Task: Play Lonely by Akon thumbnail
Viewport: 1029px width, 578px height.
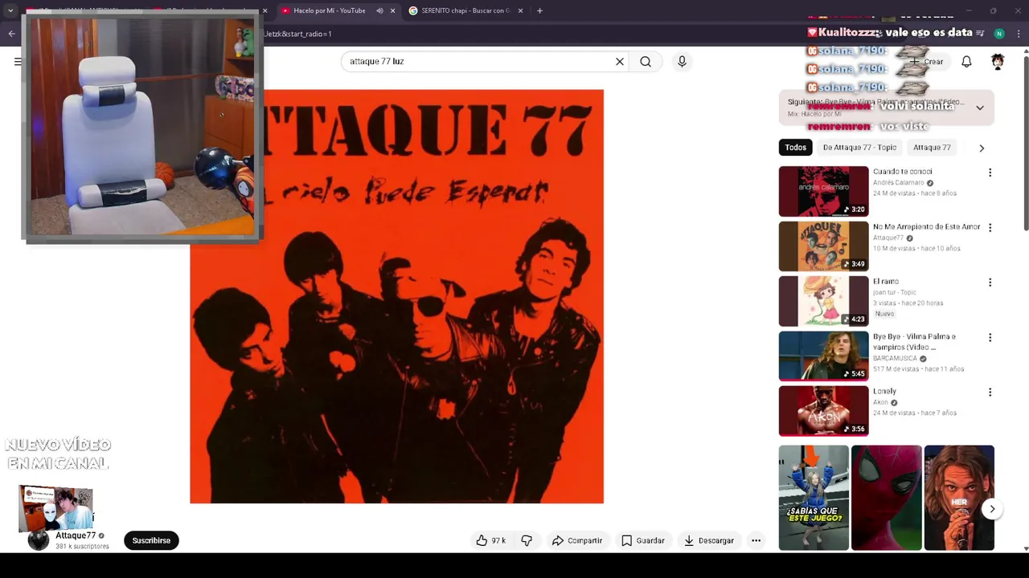Action: click(823, 411)
